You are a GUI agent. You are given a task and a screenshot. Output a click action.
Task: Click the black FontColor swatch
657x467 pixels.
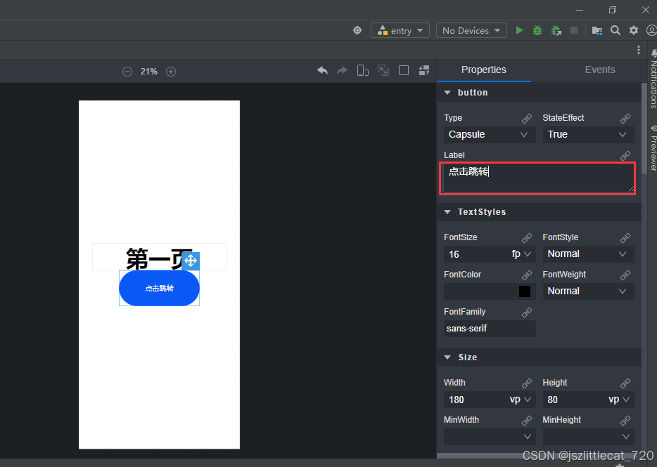pyautogui.click(x=525, y=291)
